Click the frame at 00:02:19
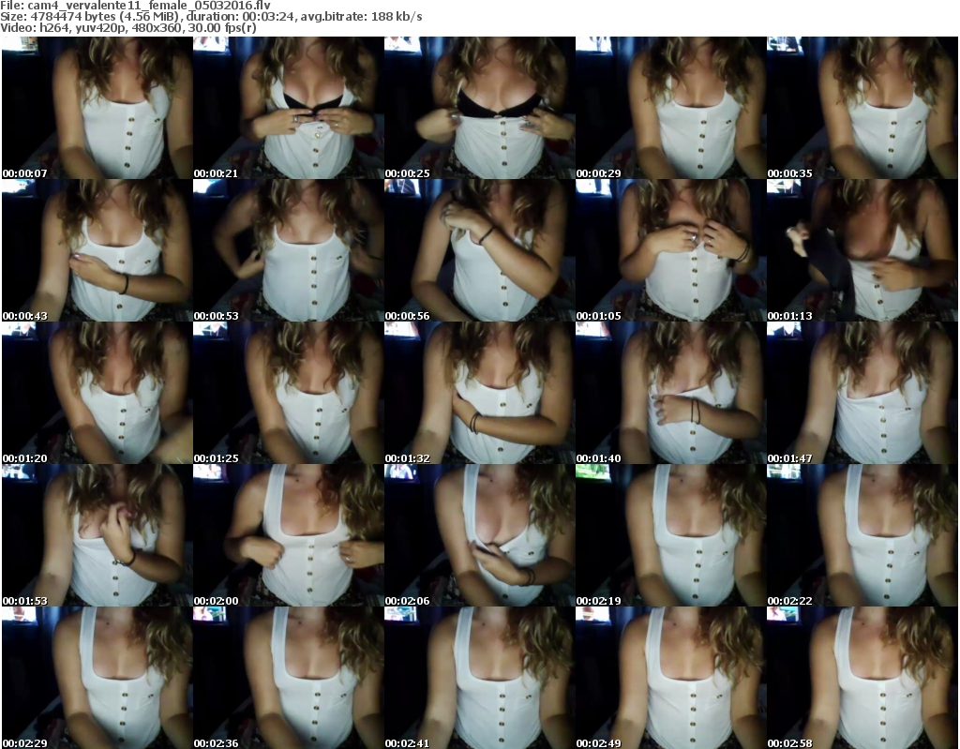The width and height of the screenshot is (960, 749). (671, 535)
